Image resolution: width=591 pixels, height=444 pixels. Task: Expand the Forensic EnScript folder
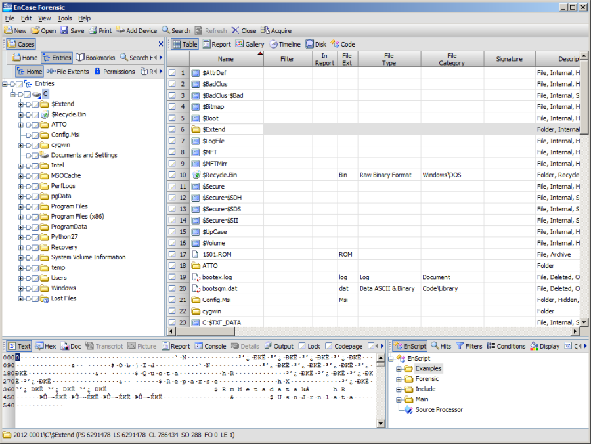(x=398, y=379)
